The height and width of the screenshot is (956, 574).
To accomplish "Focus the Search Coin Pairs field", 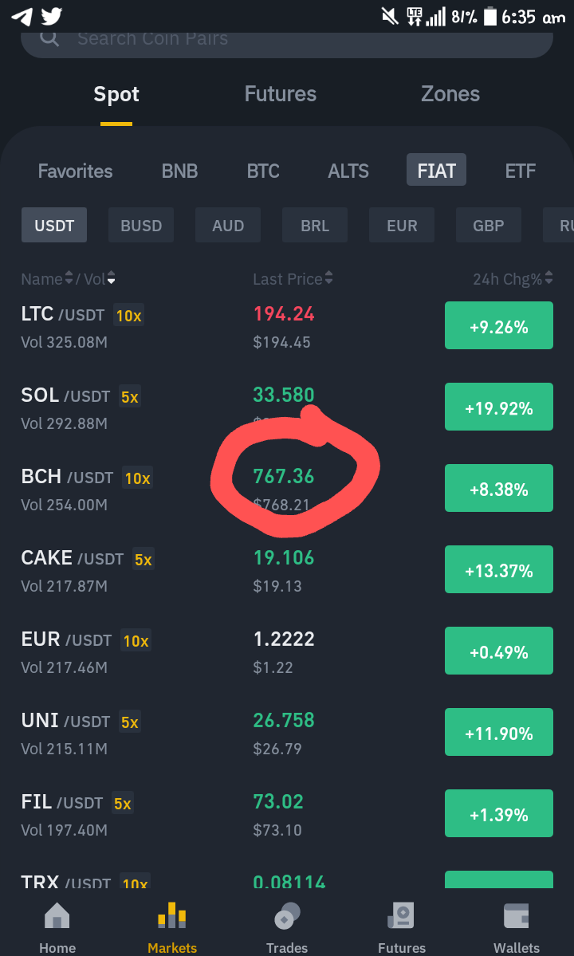I will coord(287,39).
